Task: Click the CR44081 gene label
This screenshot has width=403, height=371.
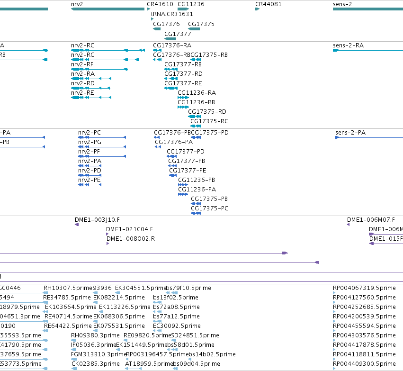Action: [269, 4]
